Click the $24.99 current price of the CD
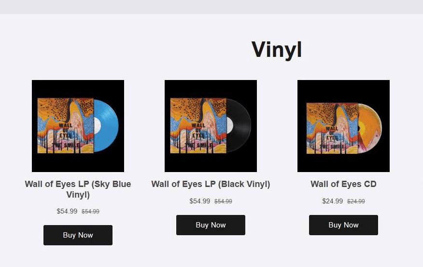Screen dimensions: 423x267 tap(332, 201)
